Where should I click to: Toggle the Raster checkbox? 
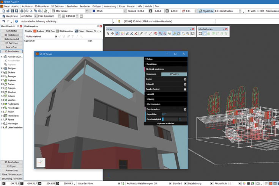185,79
